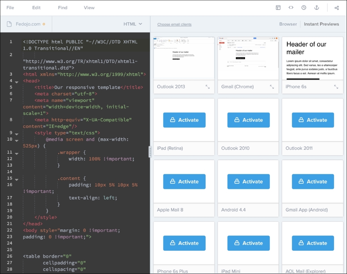Screen dimensions: 347x274
Task: Click the 'cellpadding="0"' code line
Action: pyautogui.click(x=64, y=263)
